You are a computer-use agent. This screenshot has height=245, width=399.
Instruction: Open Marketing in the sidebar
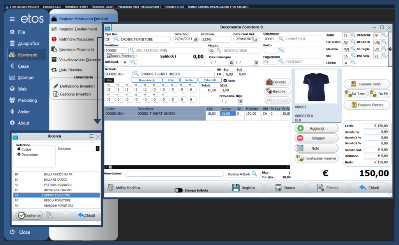(x=27, y=100)
